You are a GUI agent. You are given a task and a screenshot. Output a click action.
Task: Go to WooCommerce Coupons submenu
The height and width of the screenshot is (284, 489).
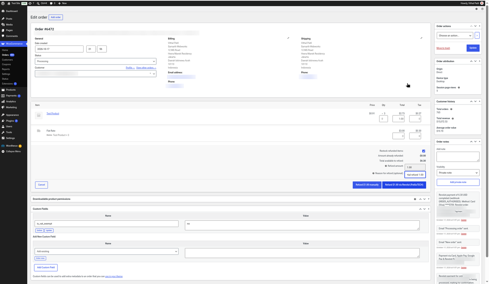pos(6,64)
